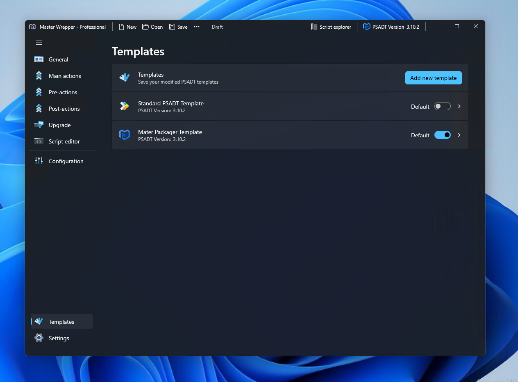Click the New document icon
The width and height of the screenshot is (518, 382).
(121, 27)
